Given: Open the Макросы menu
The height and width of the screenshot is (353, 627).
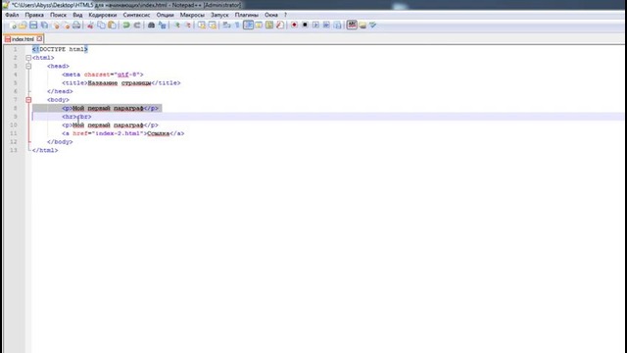Looking at the screenshot, I should [192, 15].
